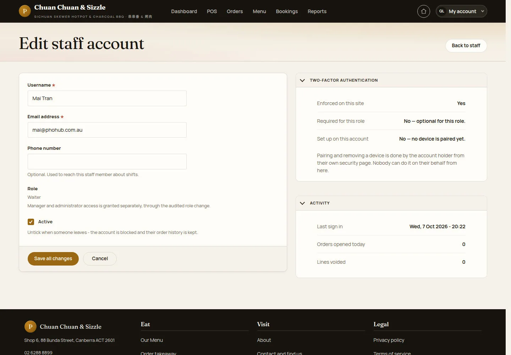This screenshot has height=355, width=511.
Task: Click the Email address field
Action: click(x=107, y=130)
